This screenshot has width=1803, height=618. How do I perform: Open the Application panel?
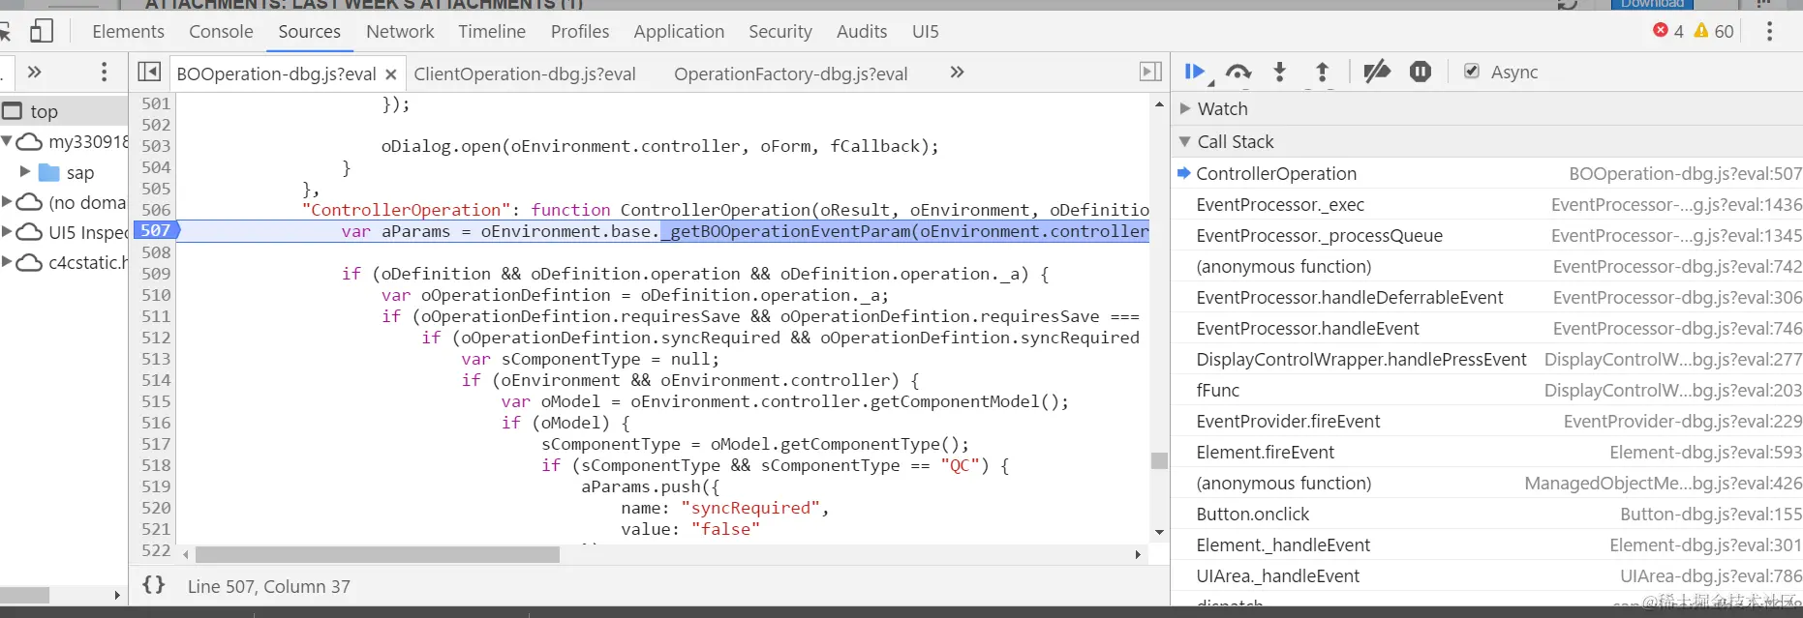(679, 31)
